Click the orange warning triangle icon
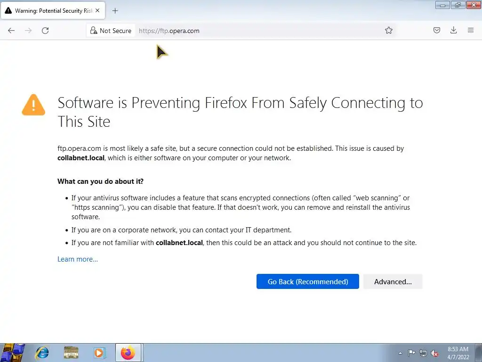The height and width of the screenshot is (362, 482). (33, 105)
